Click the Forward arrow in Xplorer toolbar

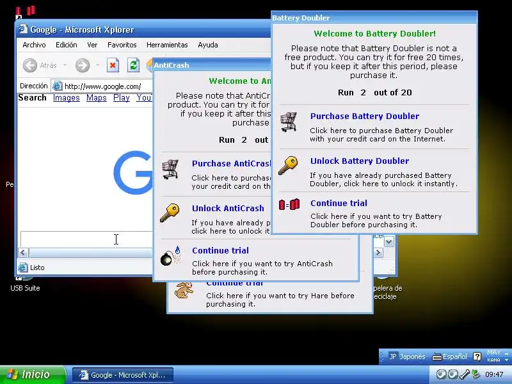point(83,65)
